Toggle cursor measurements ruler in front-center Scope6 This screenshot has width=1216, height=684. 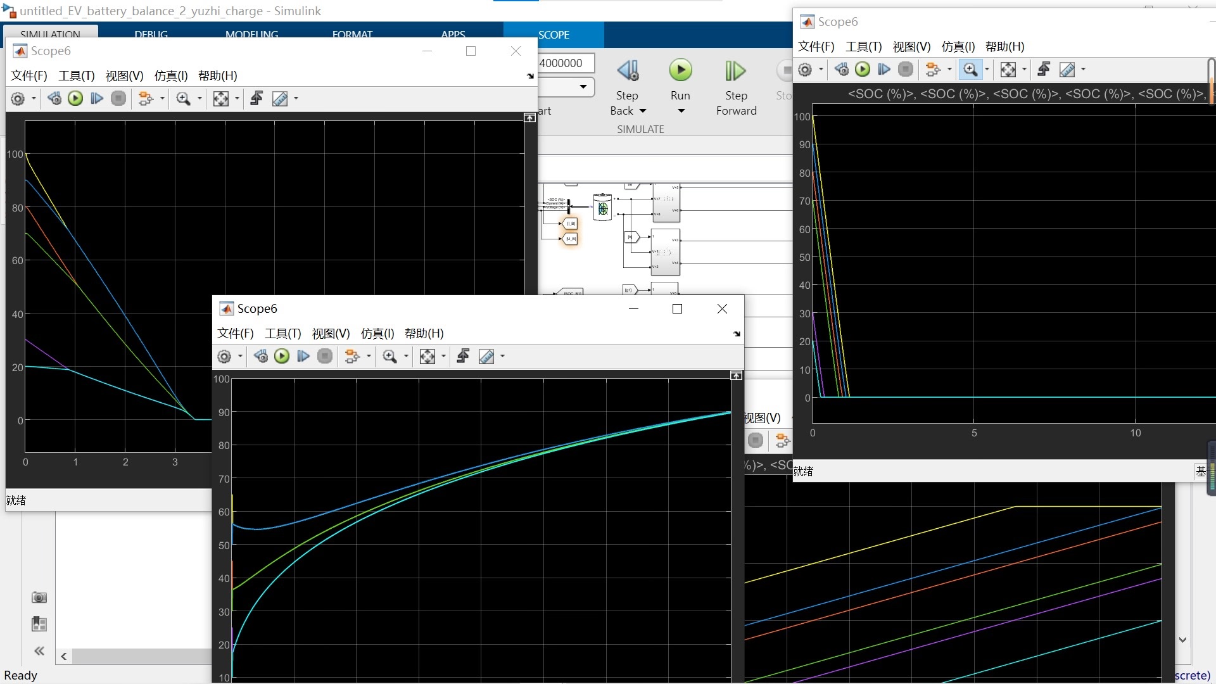coord(486,357)
